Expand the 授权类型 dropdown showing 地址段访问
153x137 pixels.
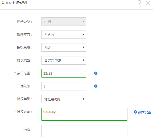point(64,99)
